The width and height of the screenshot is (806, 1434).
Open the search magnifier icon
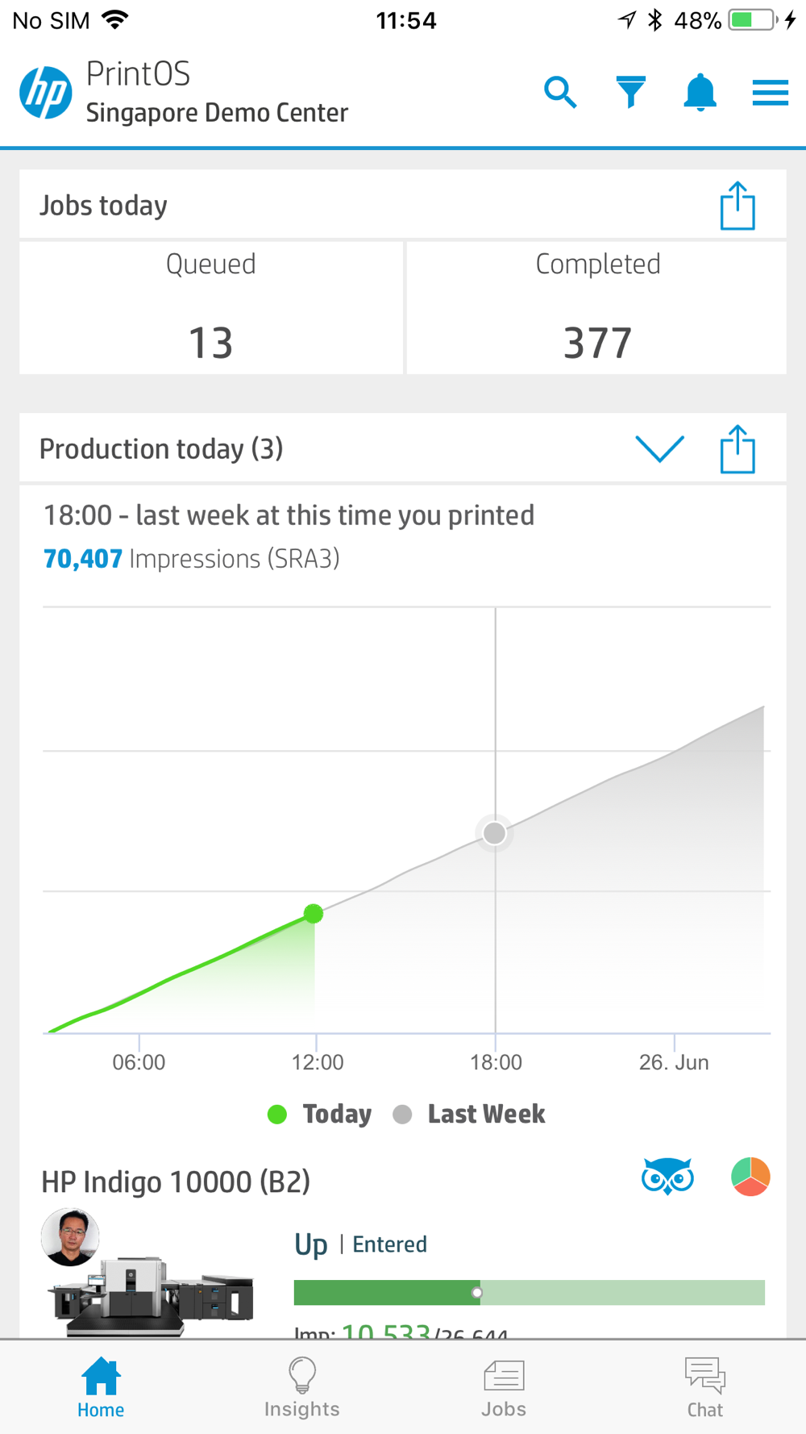point(560,93)
